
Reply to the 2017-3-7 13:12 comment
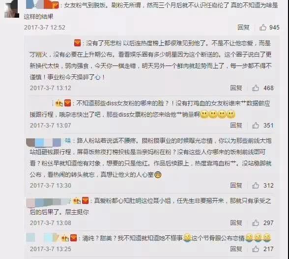(x=236, y=88)
